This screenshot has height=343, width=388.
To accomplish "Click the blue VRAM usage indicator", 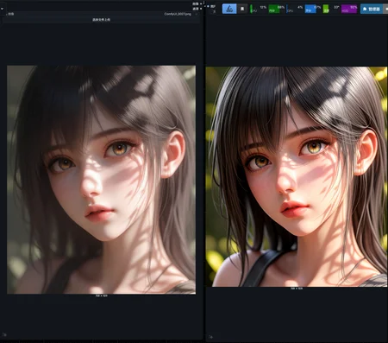I will (313, 9).
